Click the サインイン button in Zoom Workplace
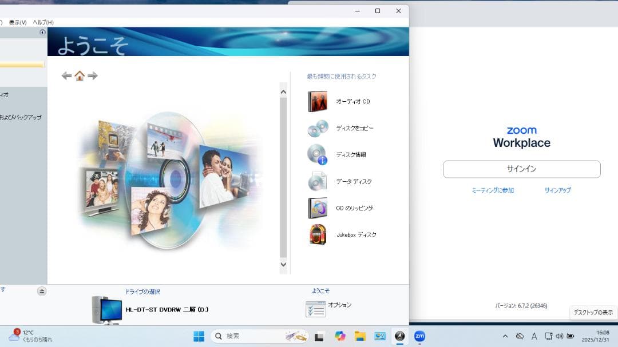The image size is (618, 347). [x=521, y=169]
